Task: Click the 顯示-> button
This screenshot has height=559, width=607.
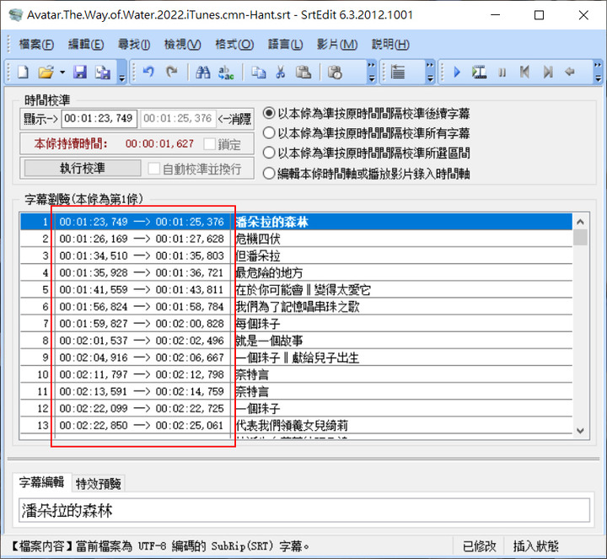Action: (x=40, y=118)
